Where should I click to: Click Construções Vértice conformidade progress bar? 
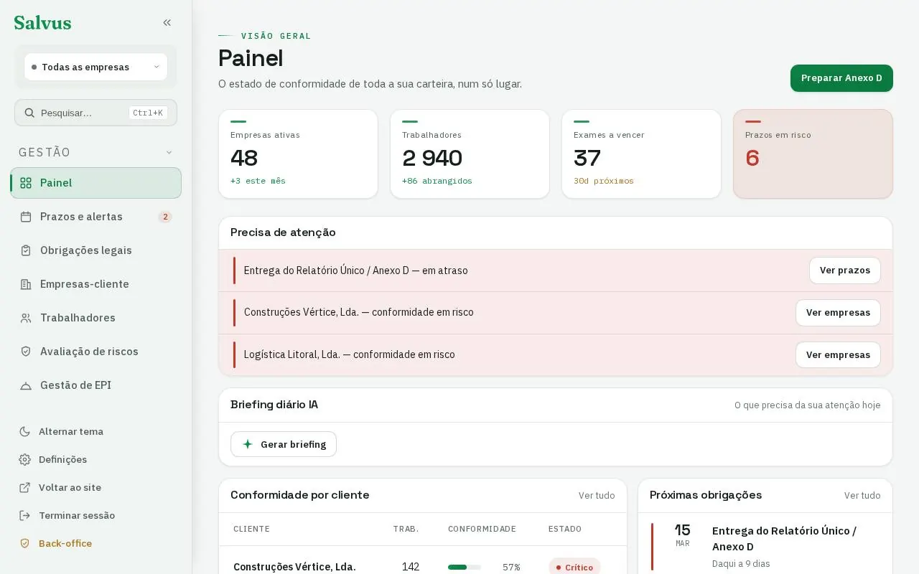(465, 567)
